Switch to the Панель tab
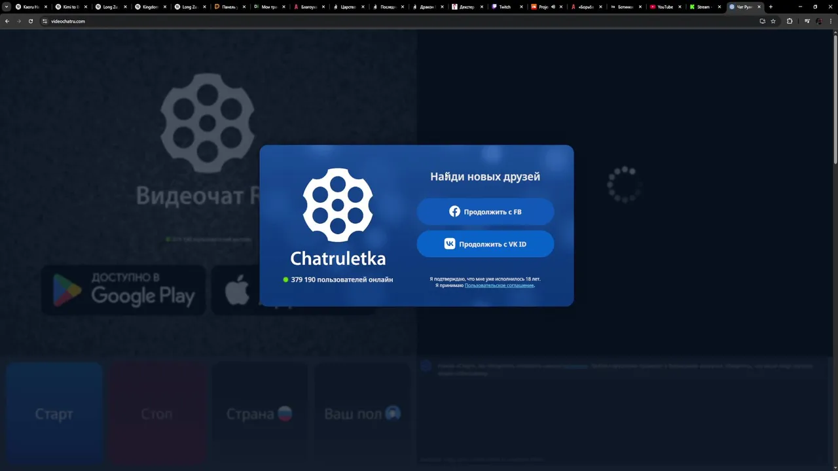 (x=230, y=7)
